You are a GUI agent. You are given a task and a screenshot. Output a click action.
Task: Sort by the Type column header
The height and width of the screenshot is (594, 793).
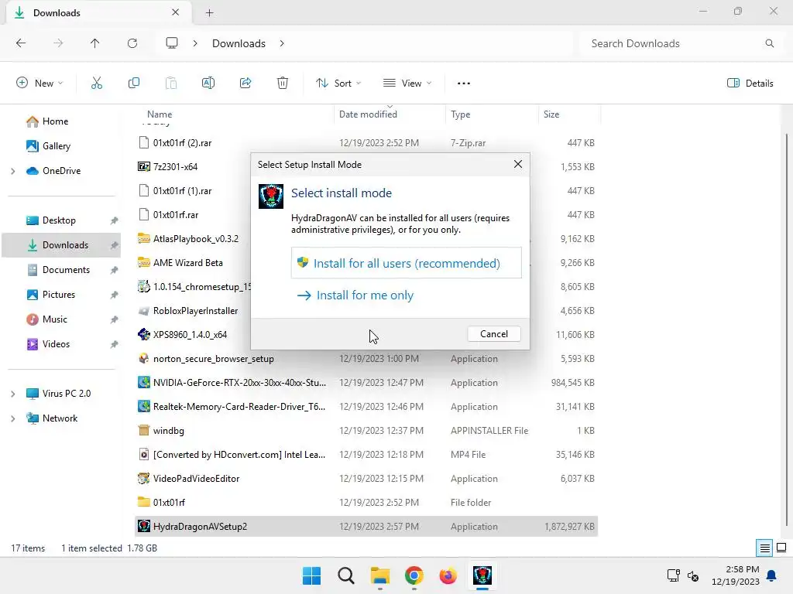460,114
